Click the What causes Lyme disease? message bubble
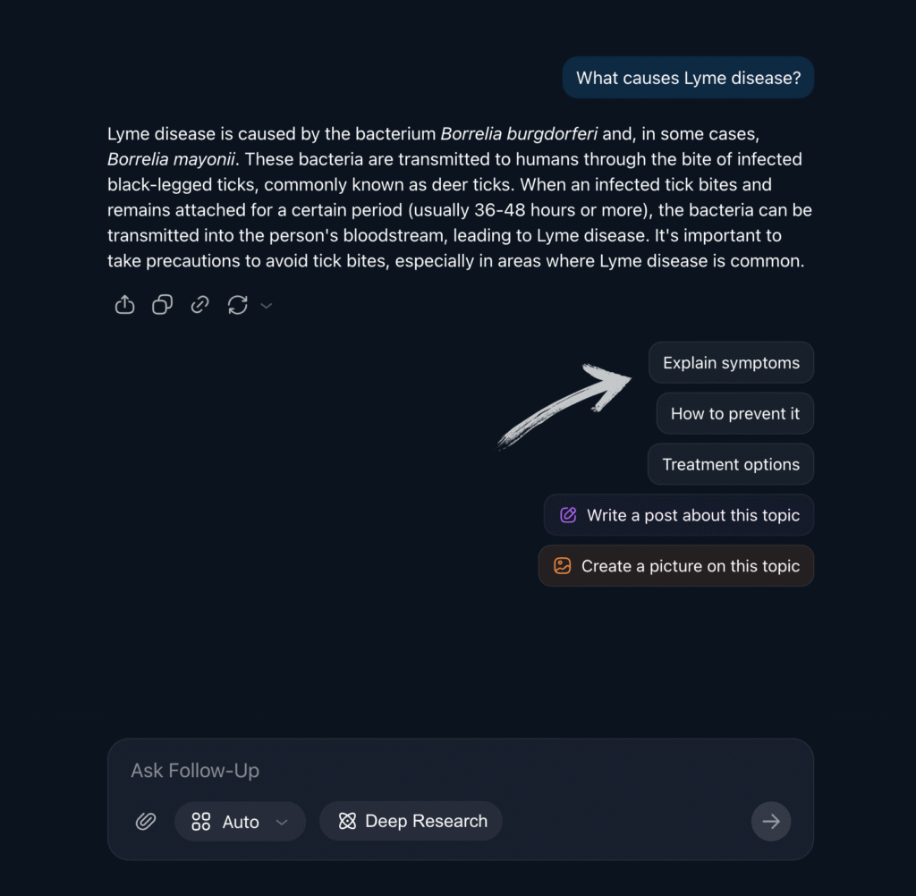 tap(688, 78)
